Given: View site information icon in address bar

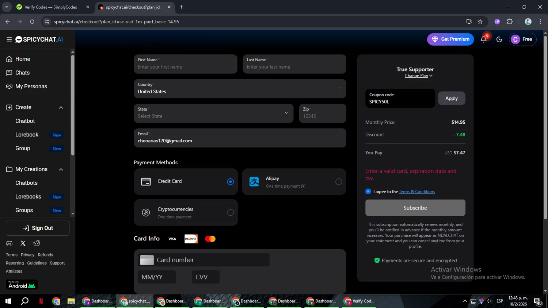Looking at the screenshot, I should (x=47, y=22).
